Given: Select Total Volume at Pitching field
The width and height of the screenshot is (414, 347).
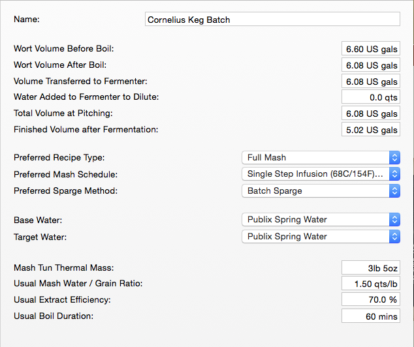Looking at the screenshot, I should click(x=371, y=113).
